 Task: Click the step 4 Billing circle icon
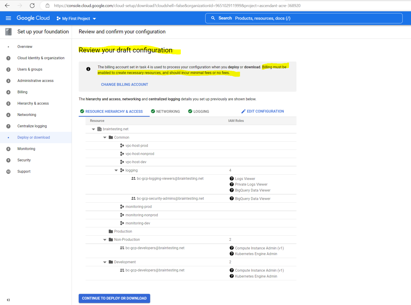pos(8,92)
